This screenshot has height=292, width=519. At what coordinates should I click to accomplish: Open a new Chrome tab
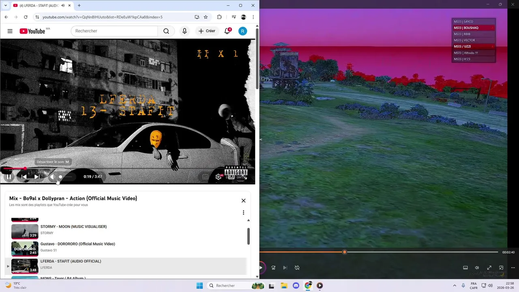pyautogui.click(x=79, y=6)
